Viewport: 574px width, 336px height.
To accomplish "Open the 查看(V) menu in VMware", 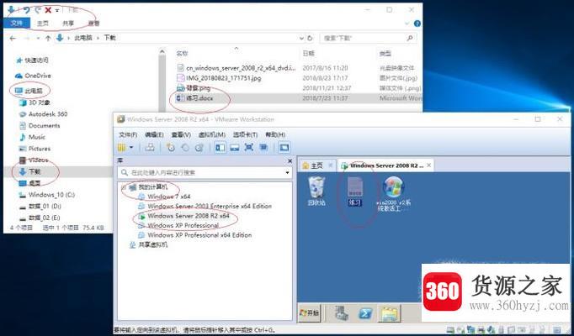I will (x=181, y=134).
